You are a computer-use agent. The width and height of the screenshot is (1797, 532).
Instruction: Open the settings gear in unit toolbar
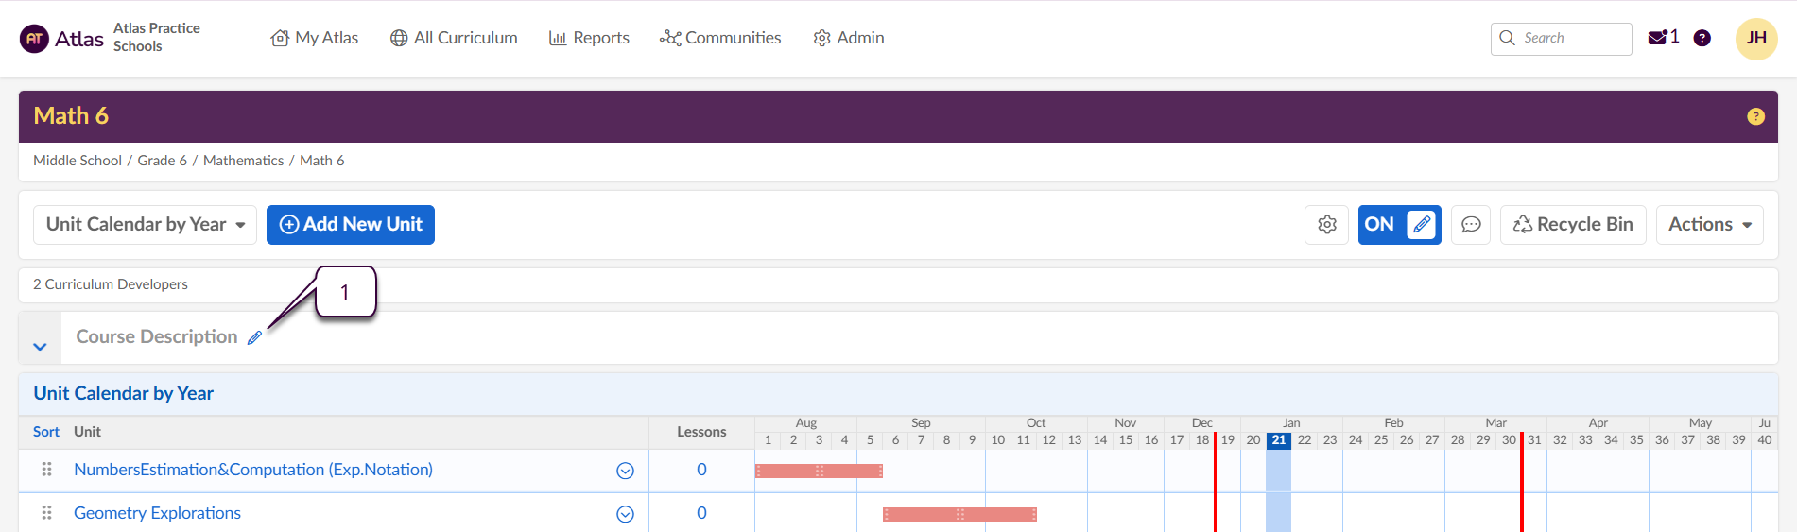pos(1326,225)
